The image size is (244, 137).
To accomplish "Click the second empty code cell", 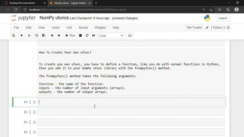I will pos(131,112).
